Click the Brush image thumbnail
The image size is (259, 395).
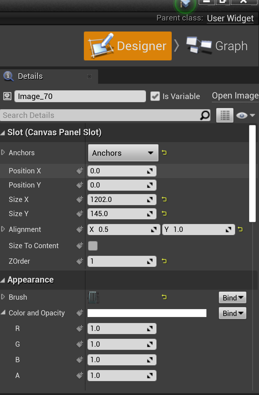coord(93,297)
